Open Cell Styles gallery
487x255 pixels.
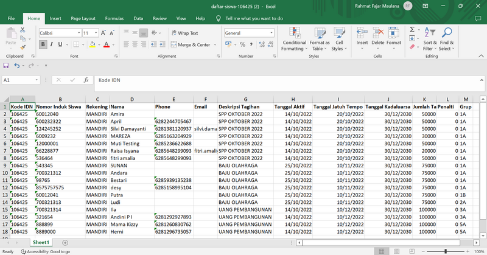(x=339, y=39)
